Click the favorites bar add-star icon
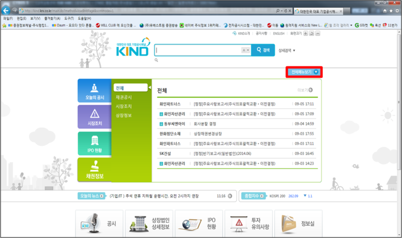402x238 pixels. tap(4, 25)
